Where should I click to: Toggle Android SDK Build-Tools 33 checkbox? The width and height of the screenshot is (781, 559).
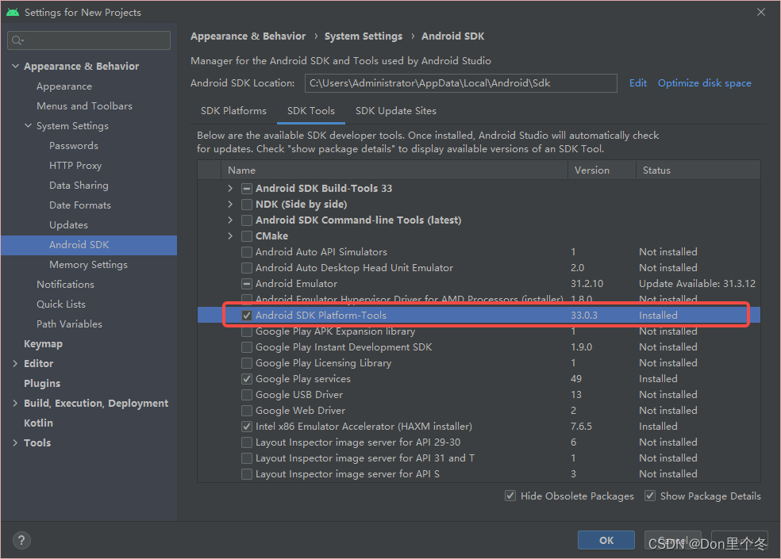click(x=247, y=189)
